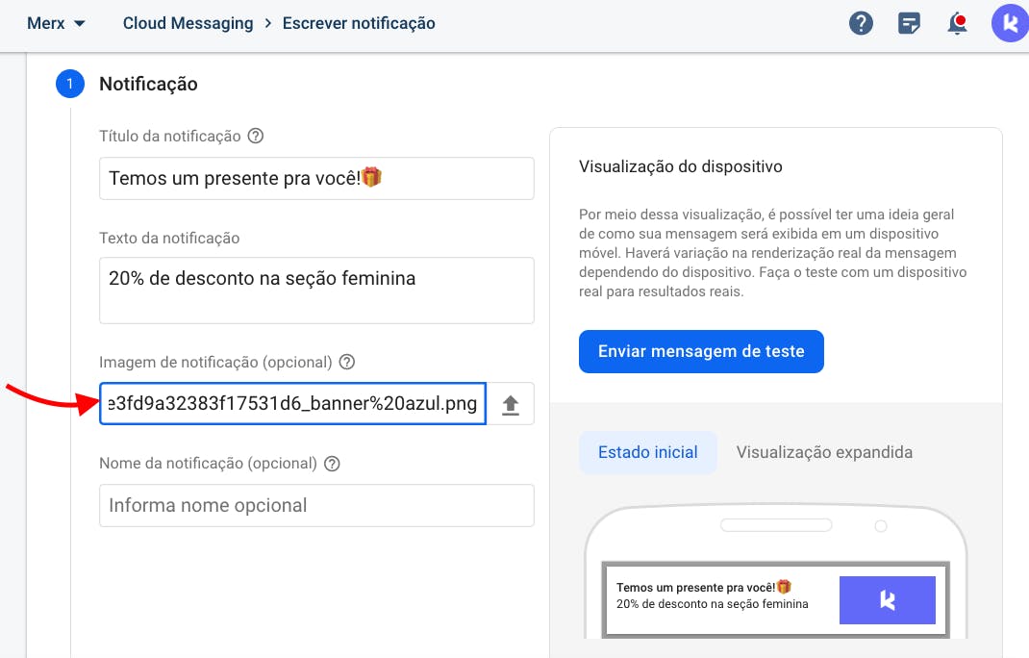The image size is (1029, 658).
Task: Select the Visualização expandida tab
Action: coord(824,452)
